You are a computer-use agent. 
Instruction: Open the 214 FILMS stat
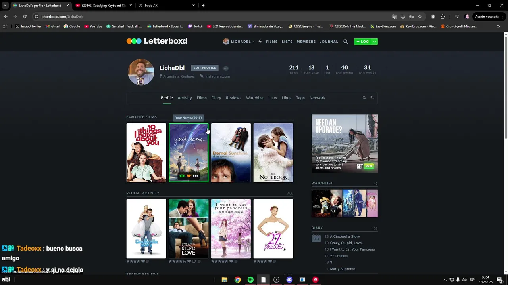tap(294, 69)
